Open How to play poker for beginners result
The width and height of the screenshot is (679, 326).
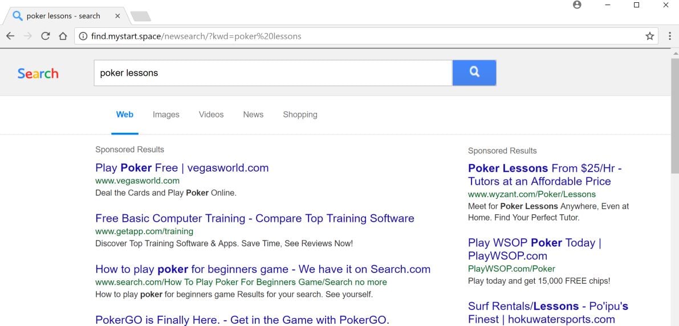tap(263, 269)
